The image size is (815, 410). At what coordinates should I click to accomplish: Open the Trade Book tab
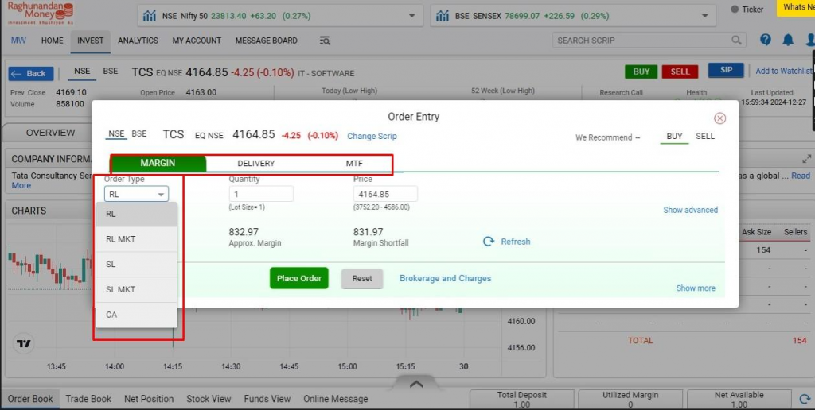88,399
